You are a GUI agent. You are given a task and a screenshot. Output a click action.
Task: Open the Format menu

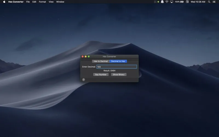click(x=42, y=2)
